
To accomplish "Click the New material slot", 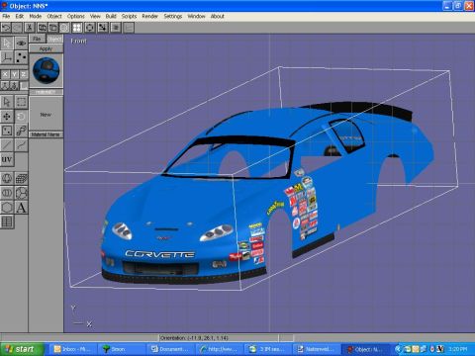I will point(46,115).
